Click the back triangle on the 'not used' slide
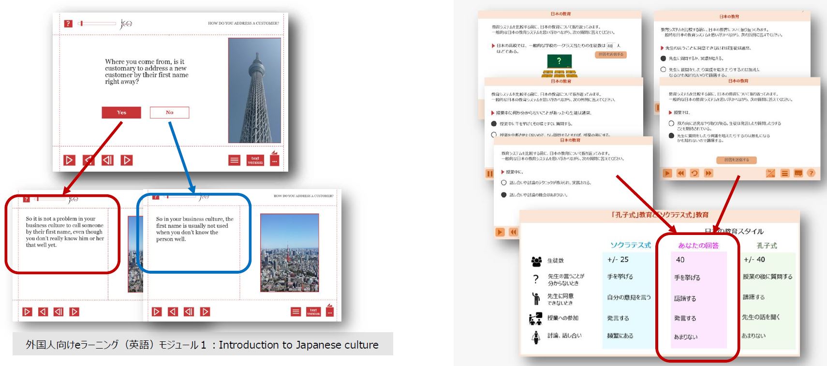Viewport: 827px width, 366px height. (x=173, y=312)
